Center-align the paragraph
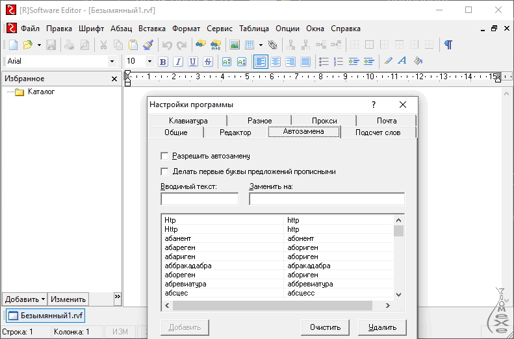The height and width of the screenshot is (339, 514). (x=276, y=62)
